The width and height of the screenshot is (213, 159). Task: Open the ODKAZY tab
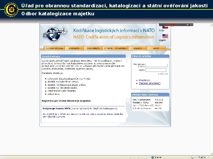pyautogui.click(x=137, y=48)
